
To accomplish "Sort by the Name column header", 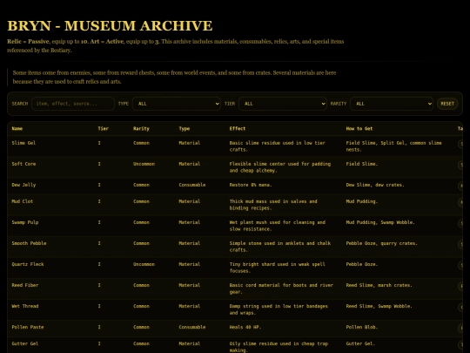I will coord(17,128).
